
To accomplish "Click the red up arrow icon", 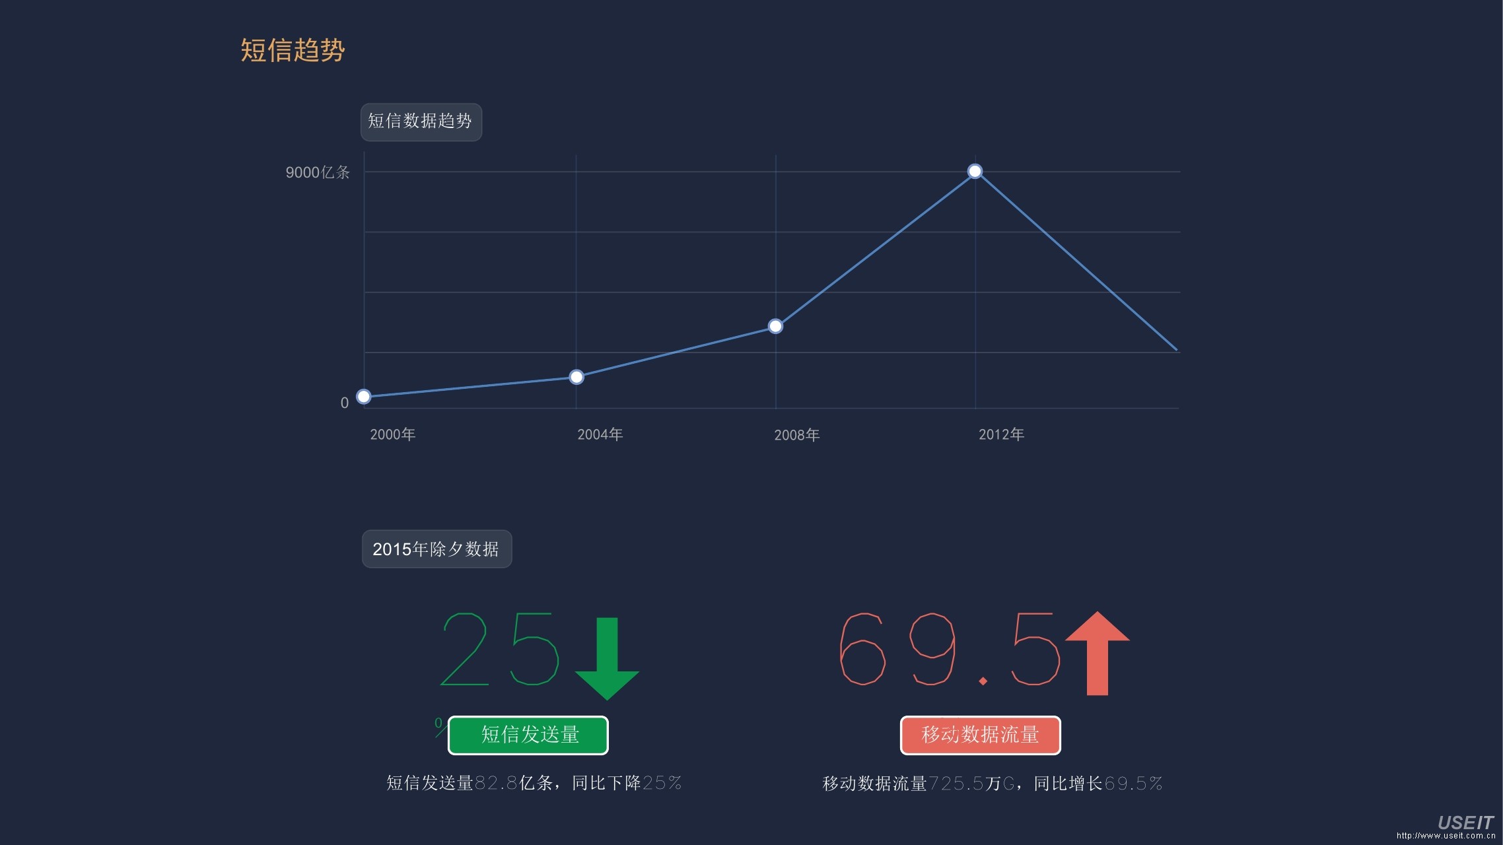I will (x=1097, y=652).
